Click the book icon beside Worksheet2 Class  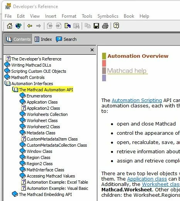pos(23,126)
